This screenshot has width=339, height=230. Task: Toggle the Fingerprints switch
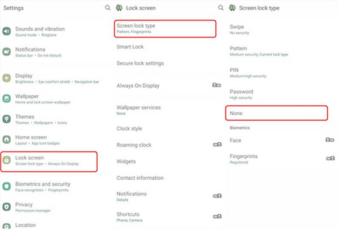coord(331,158)
